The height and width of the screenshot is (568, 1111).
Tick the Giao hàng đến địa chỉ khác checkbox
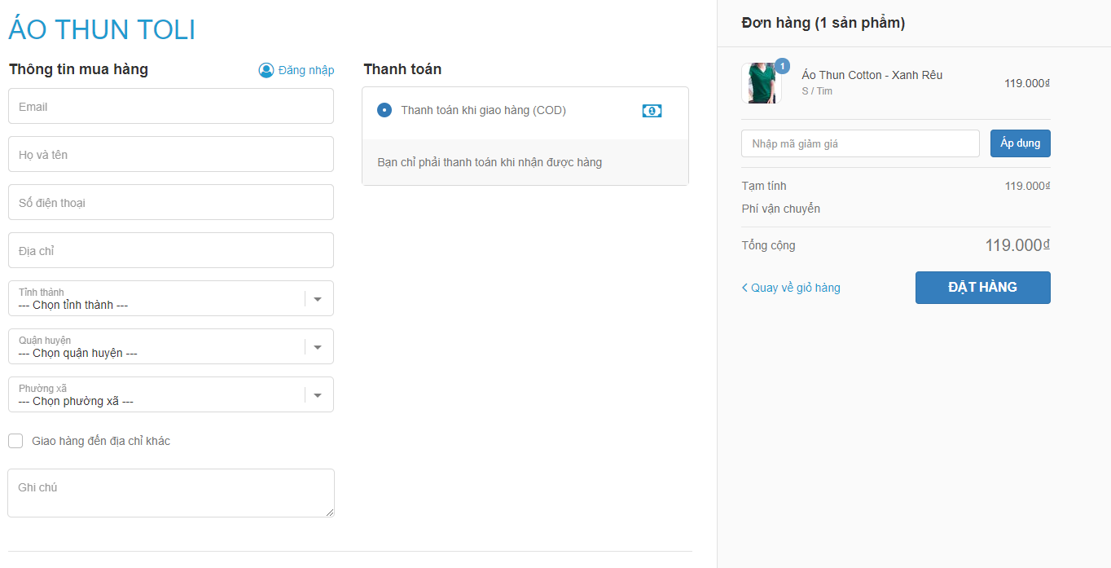tap(15, 441)
